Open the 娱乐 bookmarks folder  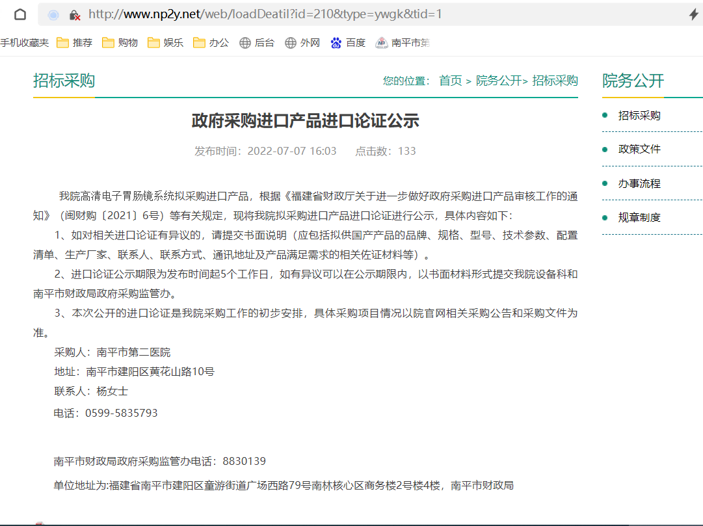click(164, 43)
